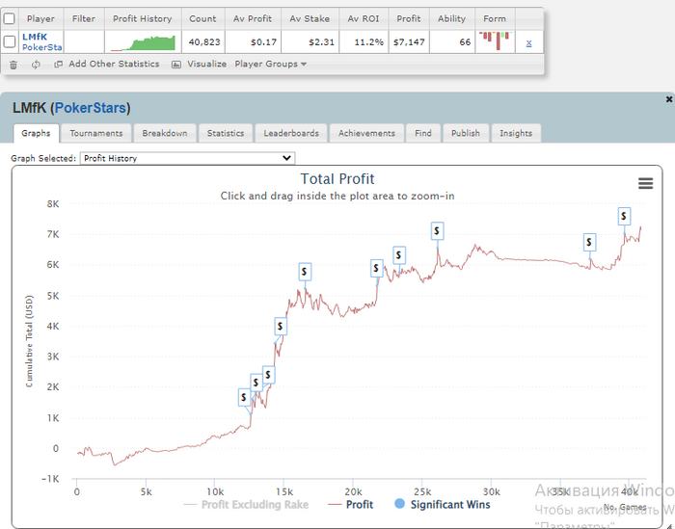
Task: Sort by Profit column header
Action: 409,18
